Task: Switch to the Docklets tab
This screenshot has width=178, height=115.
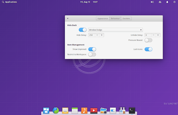Action: pos(126,19)
